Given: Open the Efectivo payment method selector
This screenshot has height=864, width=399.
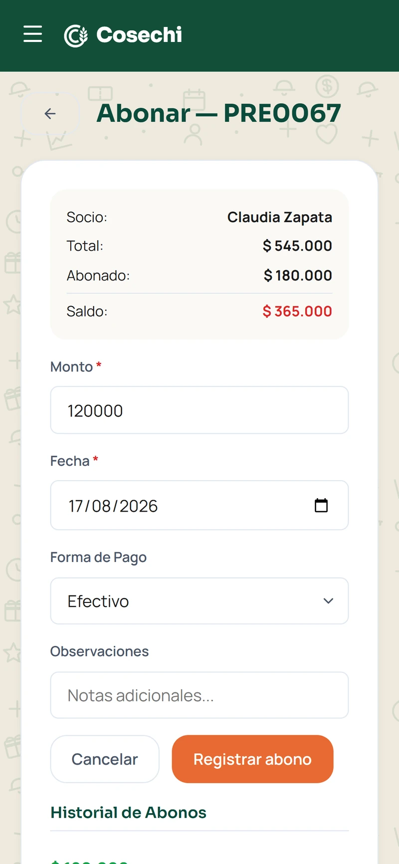Looking at the screenshot, I should pos(199,601).
